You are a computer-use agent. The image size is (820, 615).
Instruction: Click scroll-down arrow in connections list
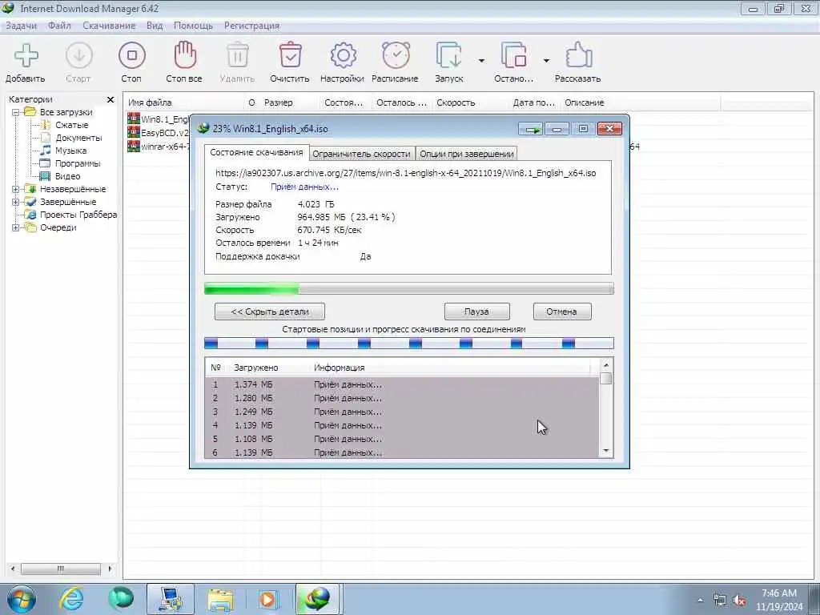coord(606,451)
